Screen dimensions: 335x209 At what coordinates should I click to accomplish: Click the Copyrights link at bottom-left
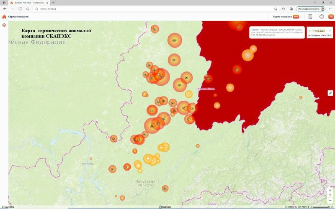(x=8, y=207)
